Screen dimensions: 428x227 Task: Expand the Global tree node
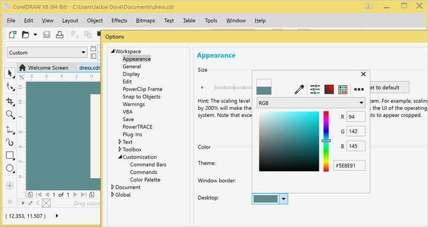coord(112,194)
